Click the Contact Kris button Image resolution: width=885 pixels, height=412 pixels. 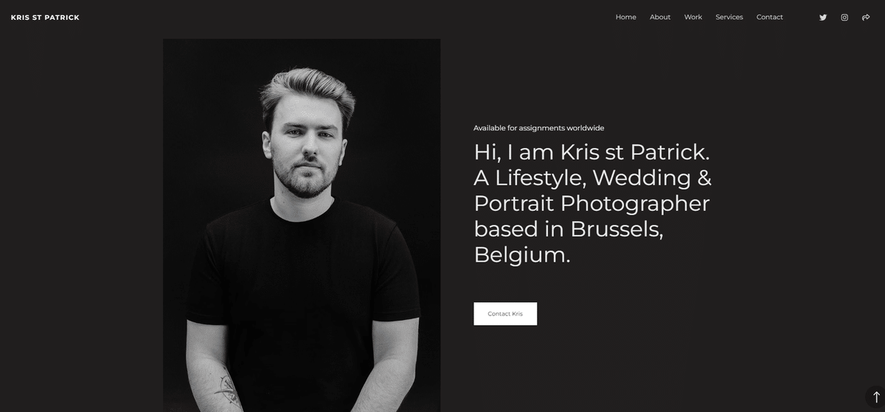click(x=505, y=313)
